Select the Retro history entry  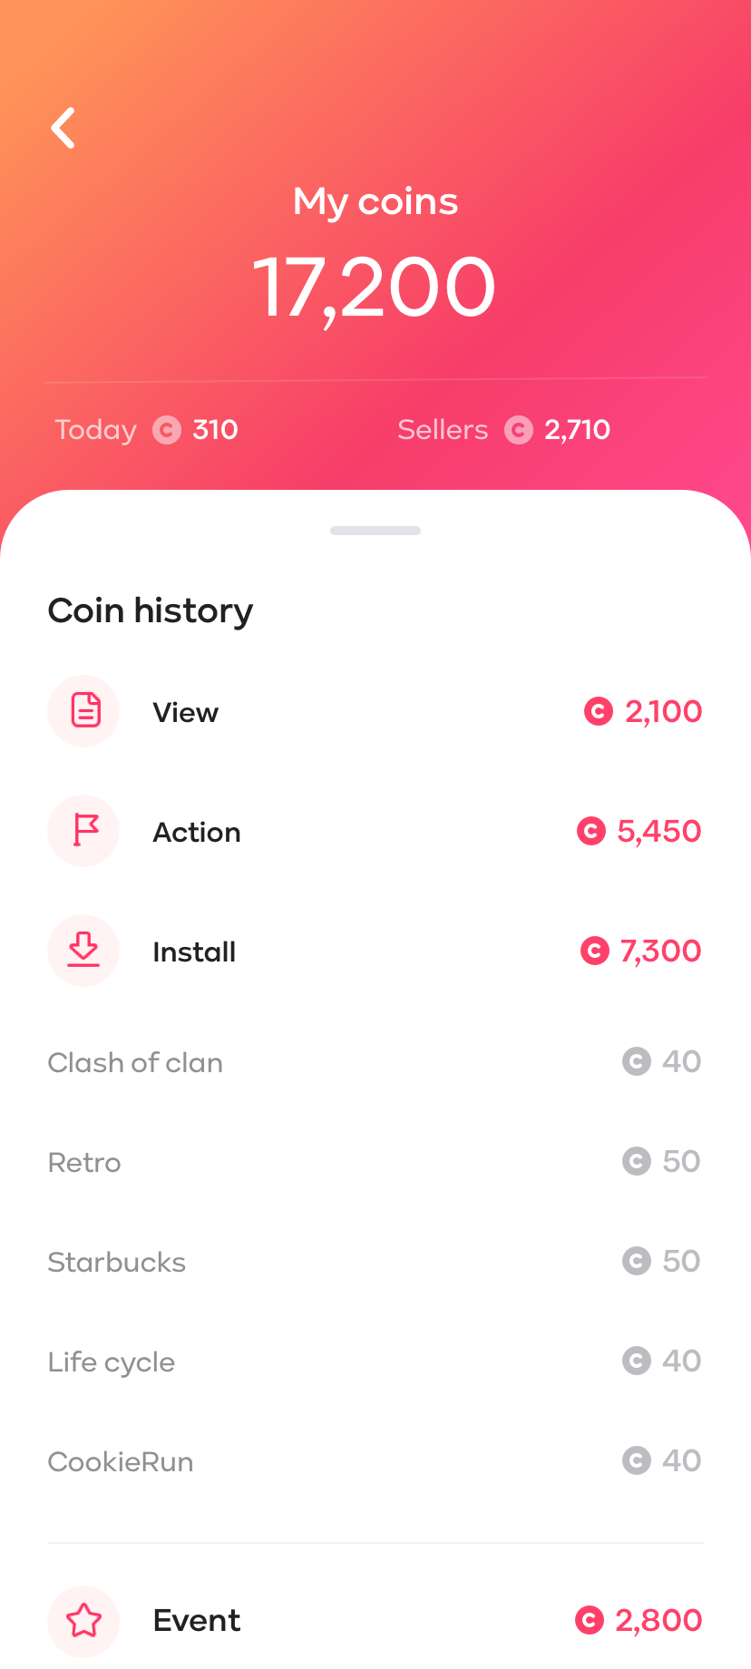[x=375, y=1162]
